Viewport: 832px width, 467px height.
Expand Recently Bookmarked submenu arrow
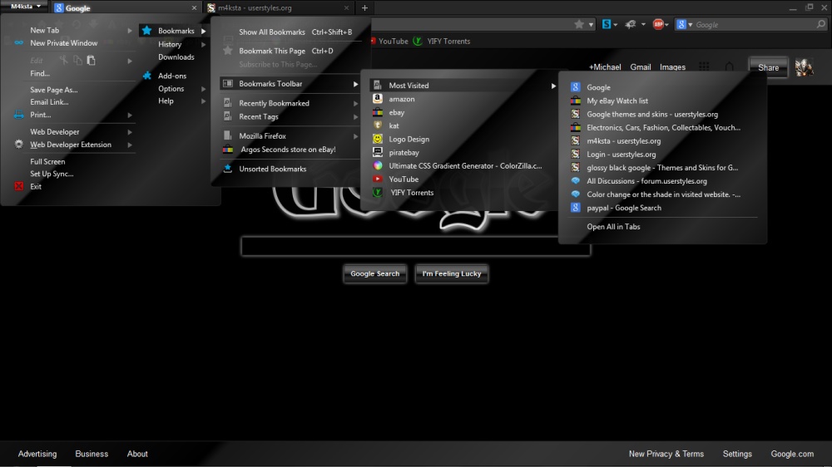(x=355, y=103)
